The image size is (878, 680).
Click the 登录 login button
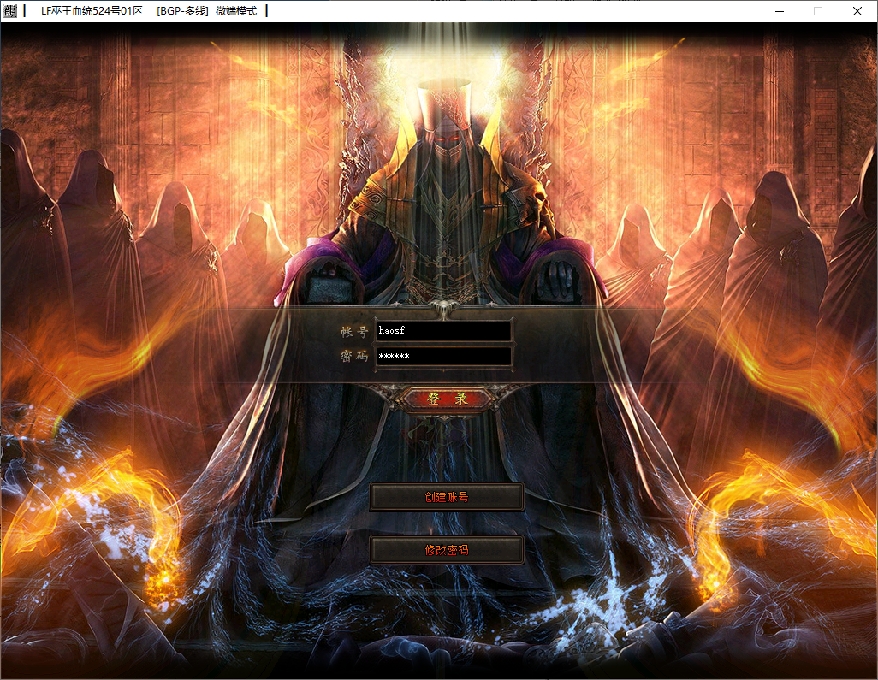click(x=447, y=399)
